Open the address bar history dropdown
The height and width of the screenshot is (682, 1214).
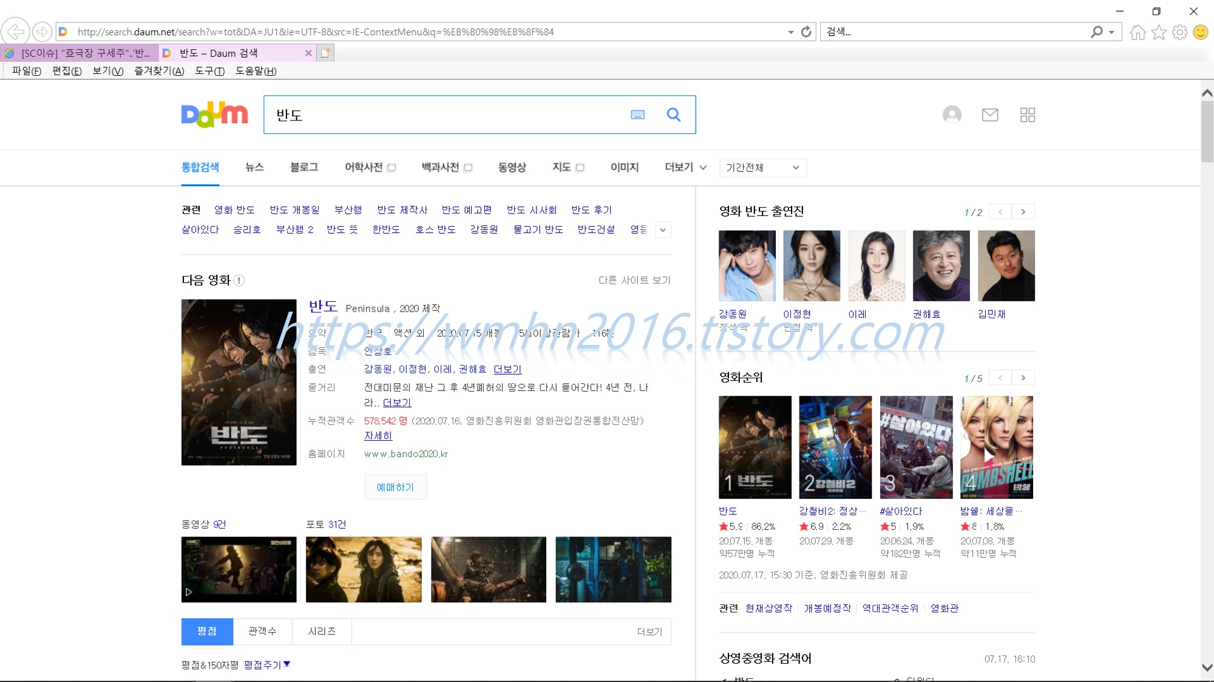pos(790,32)
